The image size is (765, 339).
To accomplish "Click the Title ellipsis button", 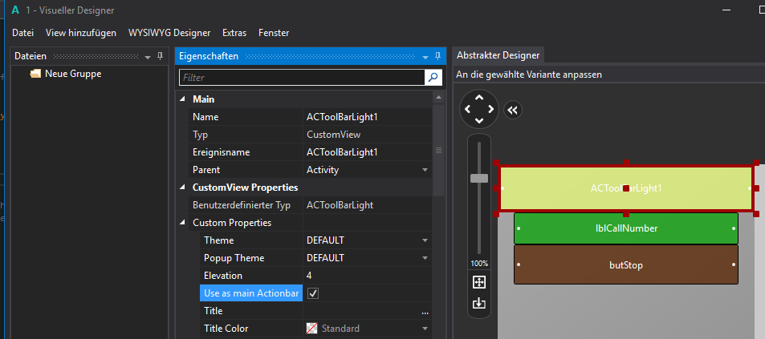I will [x=425, y=312].
